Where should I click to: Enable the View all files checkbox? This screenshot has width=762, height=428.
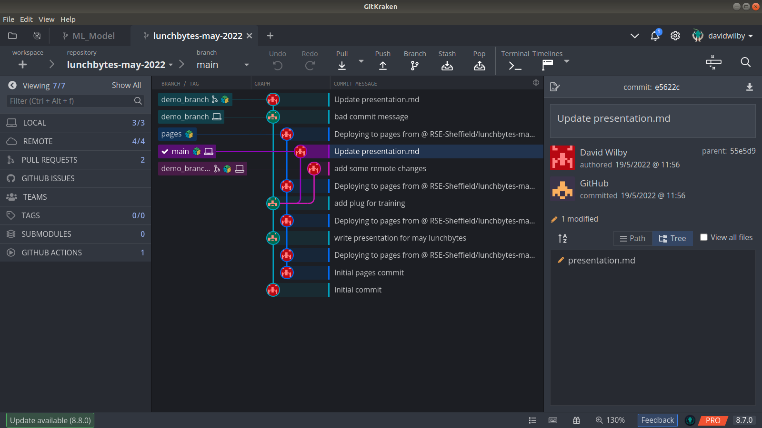[703, 237]
